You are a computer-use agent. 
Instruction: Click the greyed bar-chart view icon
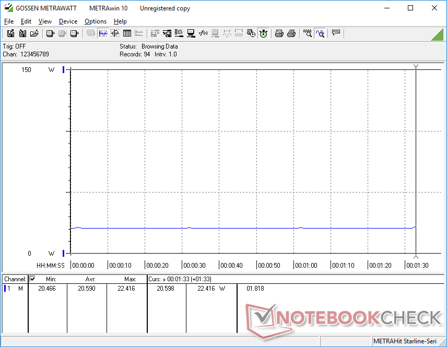click(139, 33)
